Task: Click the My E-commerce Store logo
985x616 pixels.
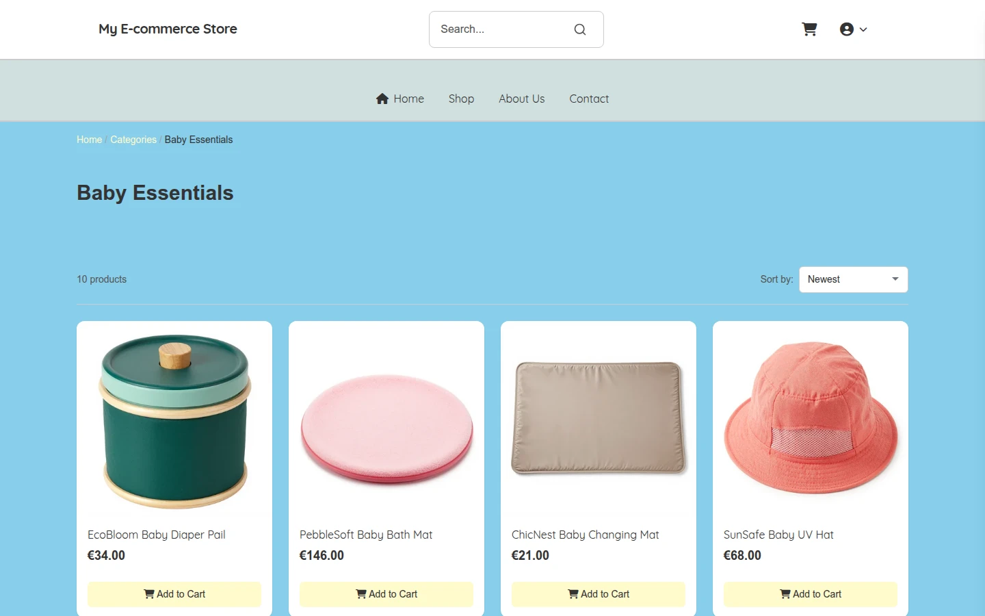Action: click(168, 29)
